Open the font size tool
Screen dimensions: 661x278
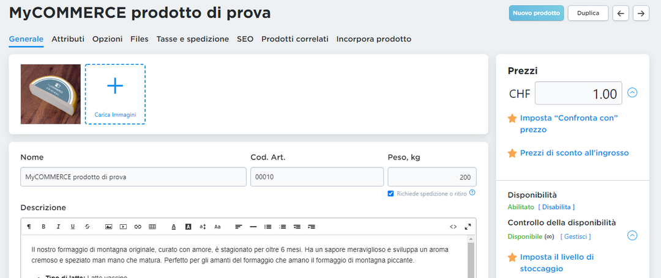[x=203, y=227]
